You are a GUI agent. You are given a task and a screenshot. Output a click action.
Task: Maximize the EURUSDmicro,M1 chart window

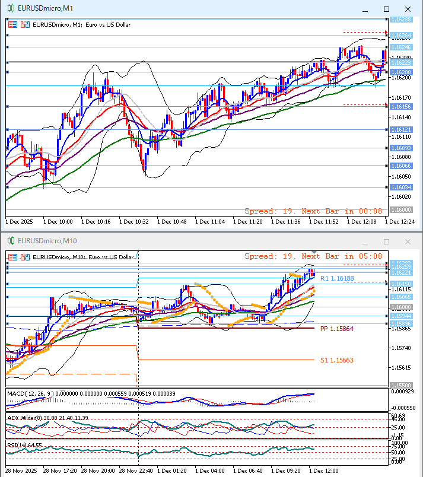tap(386, 9)
